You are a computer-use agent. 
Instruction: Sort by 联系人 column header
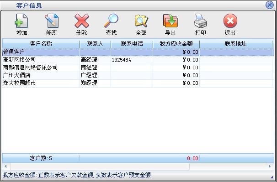coord(96,44)
